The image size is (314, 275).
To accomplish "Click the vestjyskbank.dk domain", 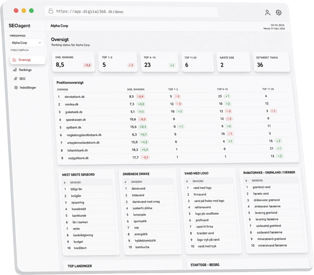I will pyautogui.click(x=78, y=158).
